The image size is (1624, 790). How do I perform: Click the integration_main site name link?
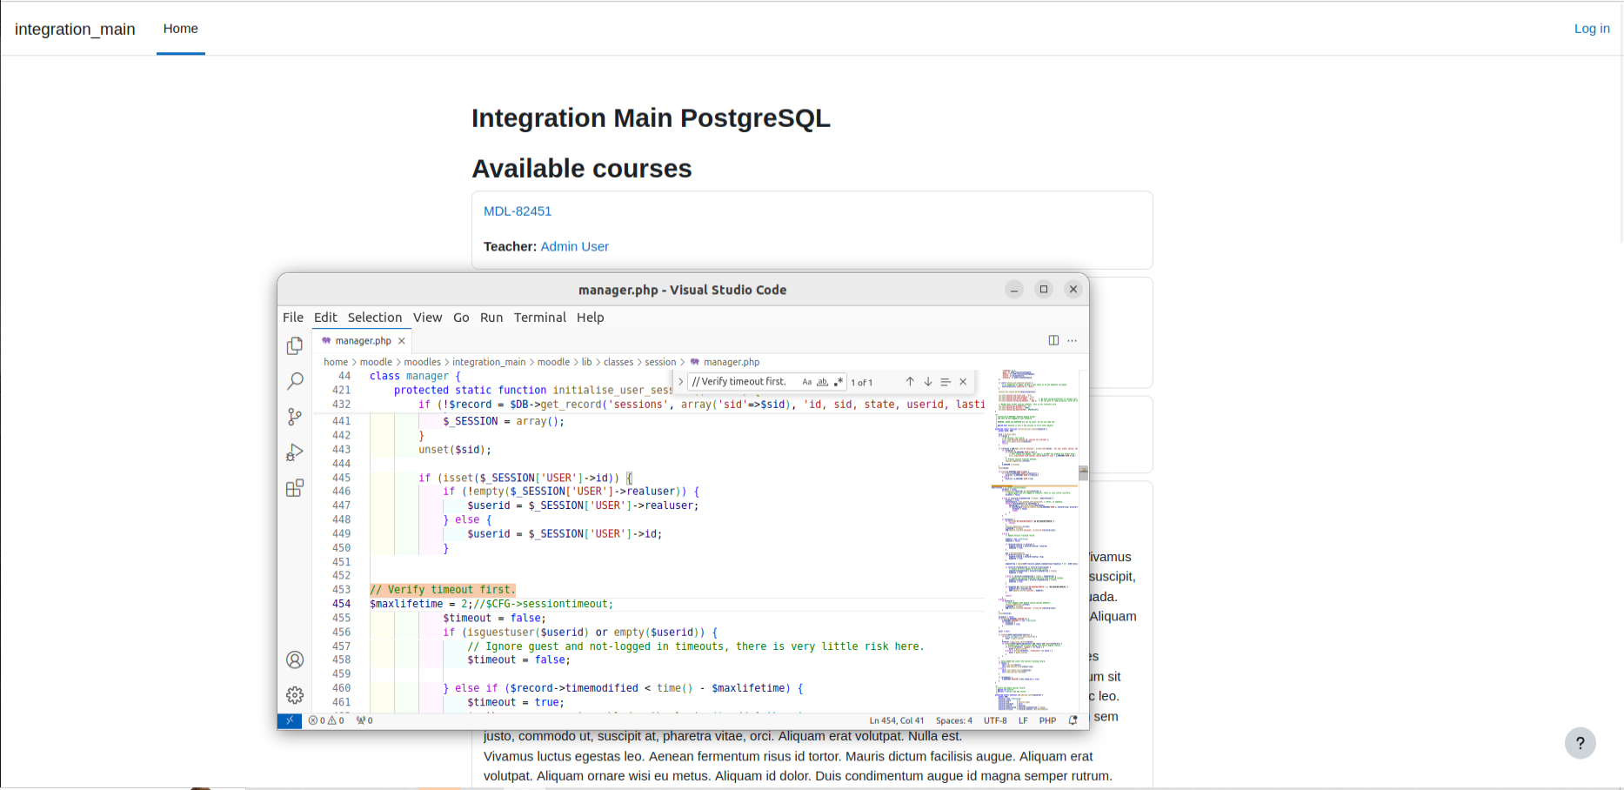pos(75,29)
